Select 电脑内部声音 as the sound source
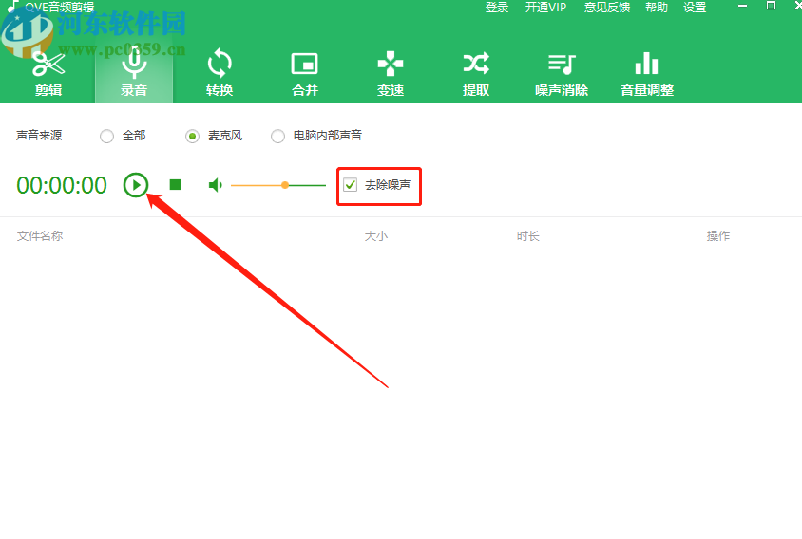The width and height of the screenshot is (802, 539). tap(277, 136)
